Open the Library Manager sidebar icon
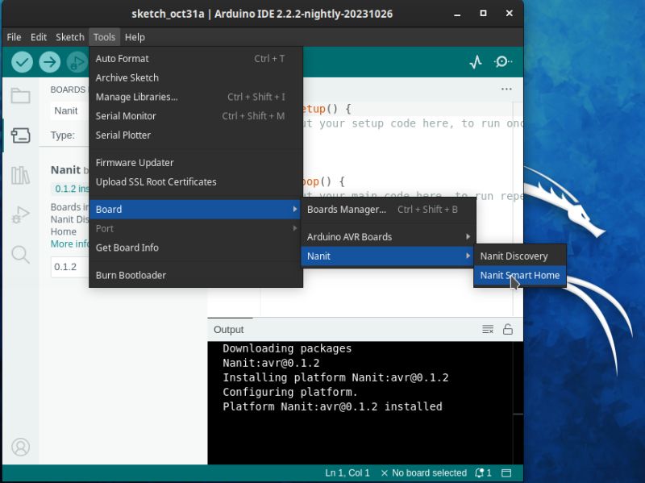The image size is (645, 483). 20,176
